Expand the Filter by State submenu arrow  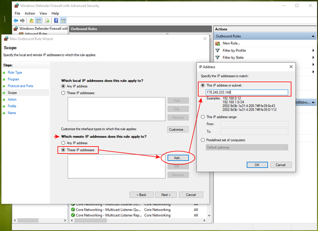[314, 57]
